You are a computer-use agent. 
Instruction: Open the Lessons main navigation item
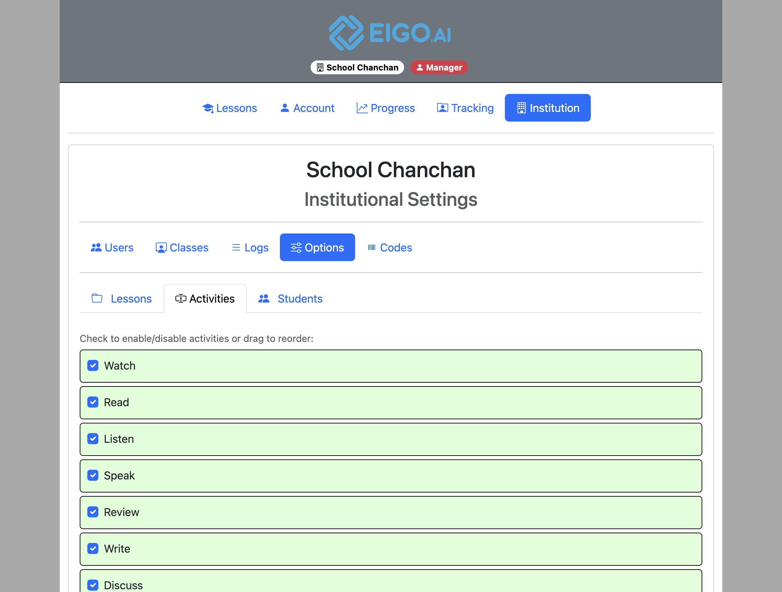229,107
